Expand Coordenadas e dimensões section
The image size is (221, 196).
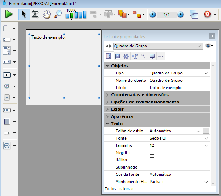(x=140, y=95)
